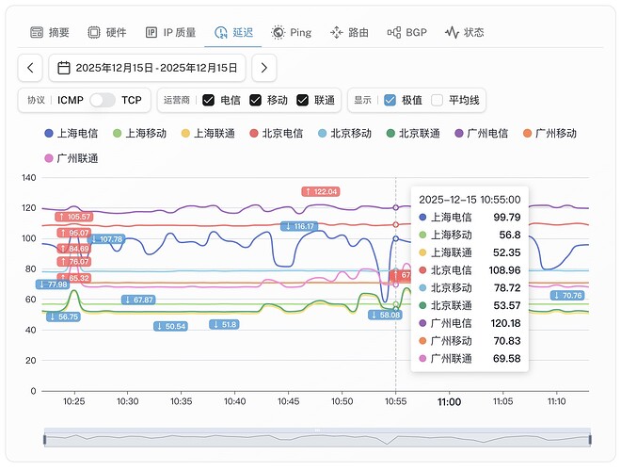Uncheck the 移动 carrier checkbox
This screenshot has height=471, width=621.
click(255, 100)
